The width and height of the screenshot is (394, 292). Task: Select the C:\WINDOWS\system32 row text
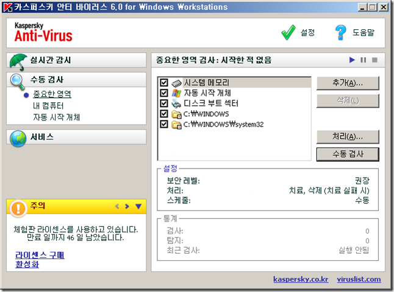(x=224, y=124)
